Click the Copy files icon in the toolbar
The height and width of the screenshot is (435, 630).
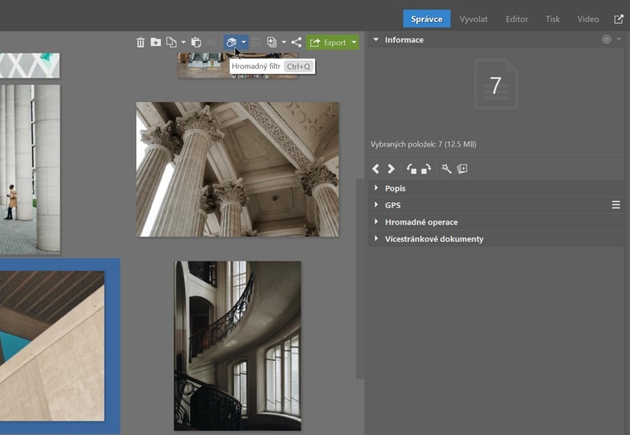click(x=172, y=43)
